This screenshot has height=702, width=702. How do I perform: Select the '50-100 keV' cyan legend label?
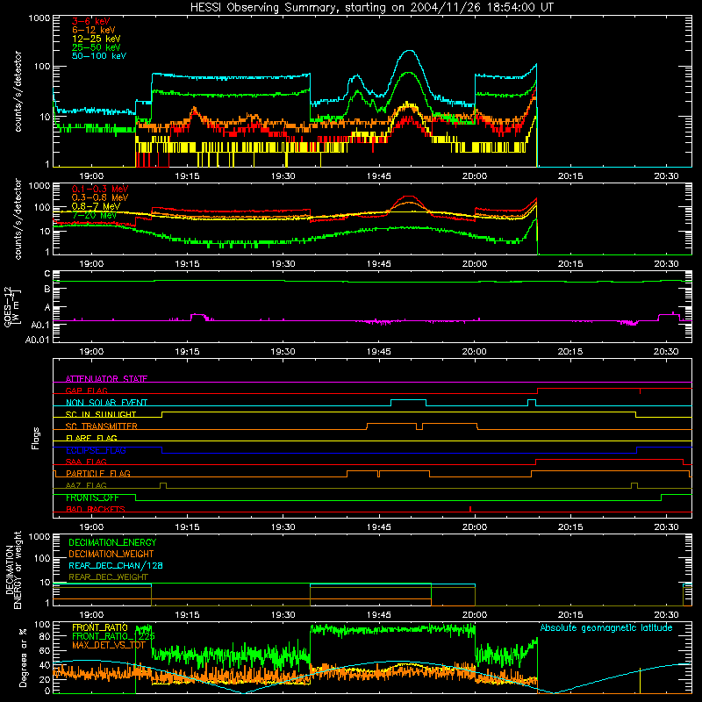pos(99,56)
